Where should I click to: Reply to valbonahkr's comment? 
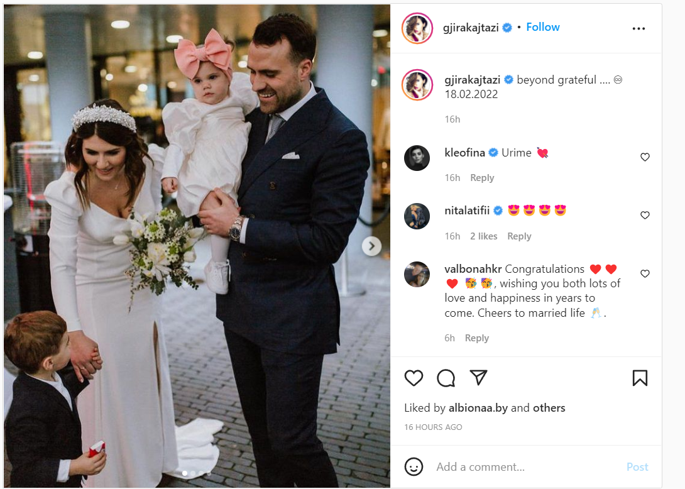[x=476, y=338]
